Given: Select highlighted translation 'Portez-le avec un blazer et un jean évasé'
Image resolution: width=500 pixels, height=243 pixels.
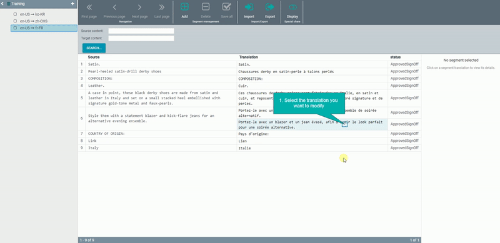Looking at the screenshot, I should pyautogui.click(x=312, y=125).
